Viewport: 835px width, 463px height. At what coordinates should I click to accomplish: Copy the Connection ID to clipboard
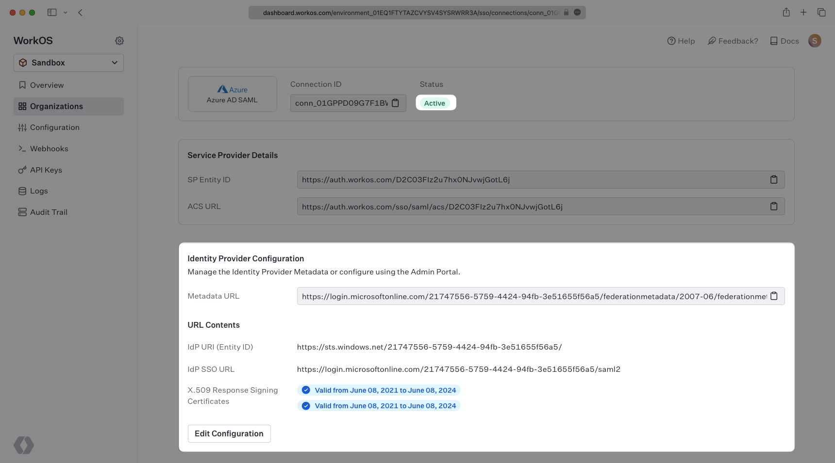pyautogui.click(x=395, y=103)
